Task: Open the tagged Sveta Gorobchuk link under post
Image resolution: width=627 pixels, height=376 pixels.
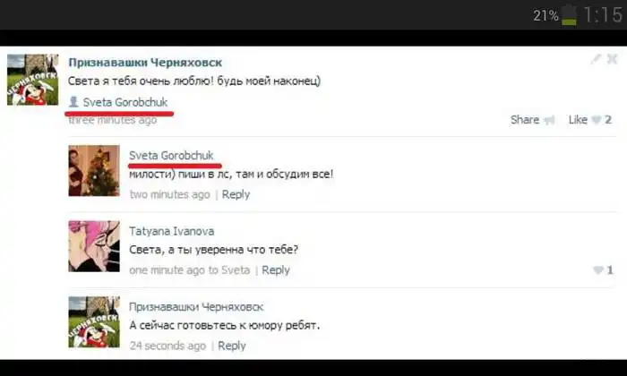Action: click(x=125, y=102)
